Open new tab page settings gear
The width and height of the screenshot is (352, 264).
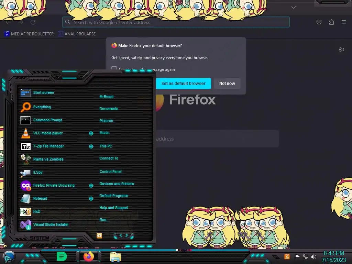coord(341,49)
